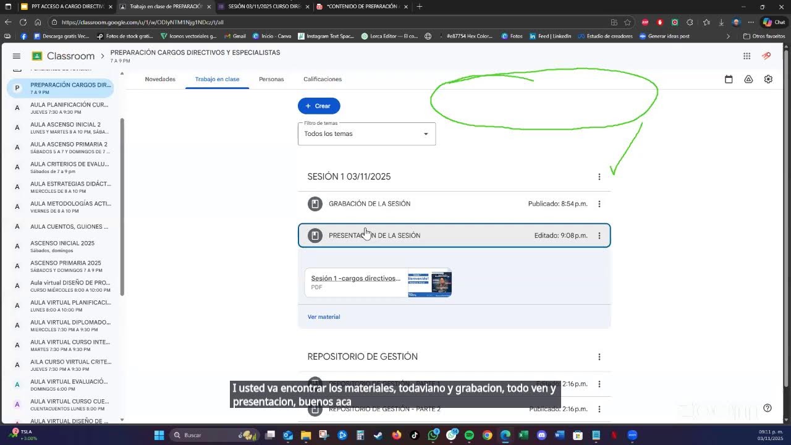The image size is (791, 445).
Task: Click material icon beside GRABACIÓN DE LA SESIÓN
Action: point(315,204)
